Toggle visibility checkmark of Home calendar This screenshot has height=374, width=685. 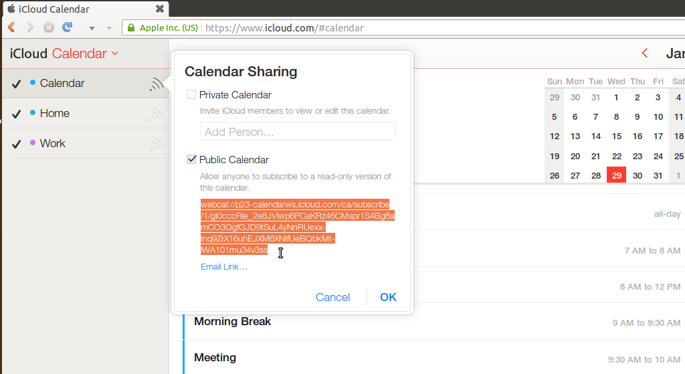point(17,114)
